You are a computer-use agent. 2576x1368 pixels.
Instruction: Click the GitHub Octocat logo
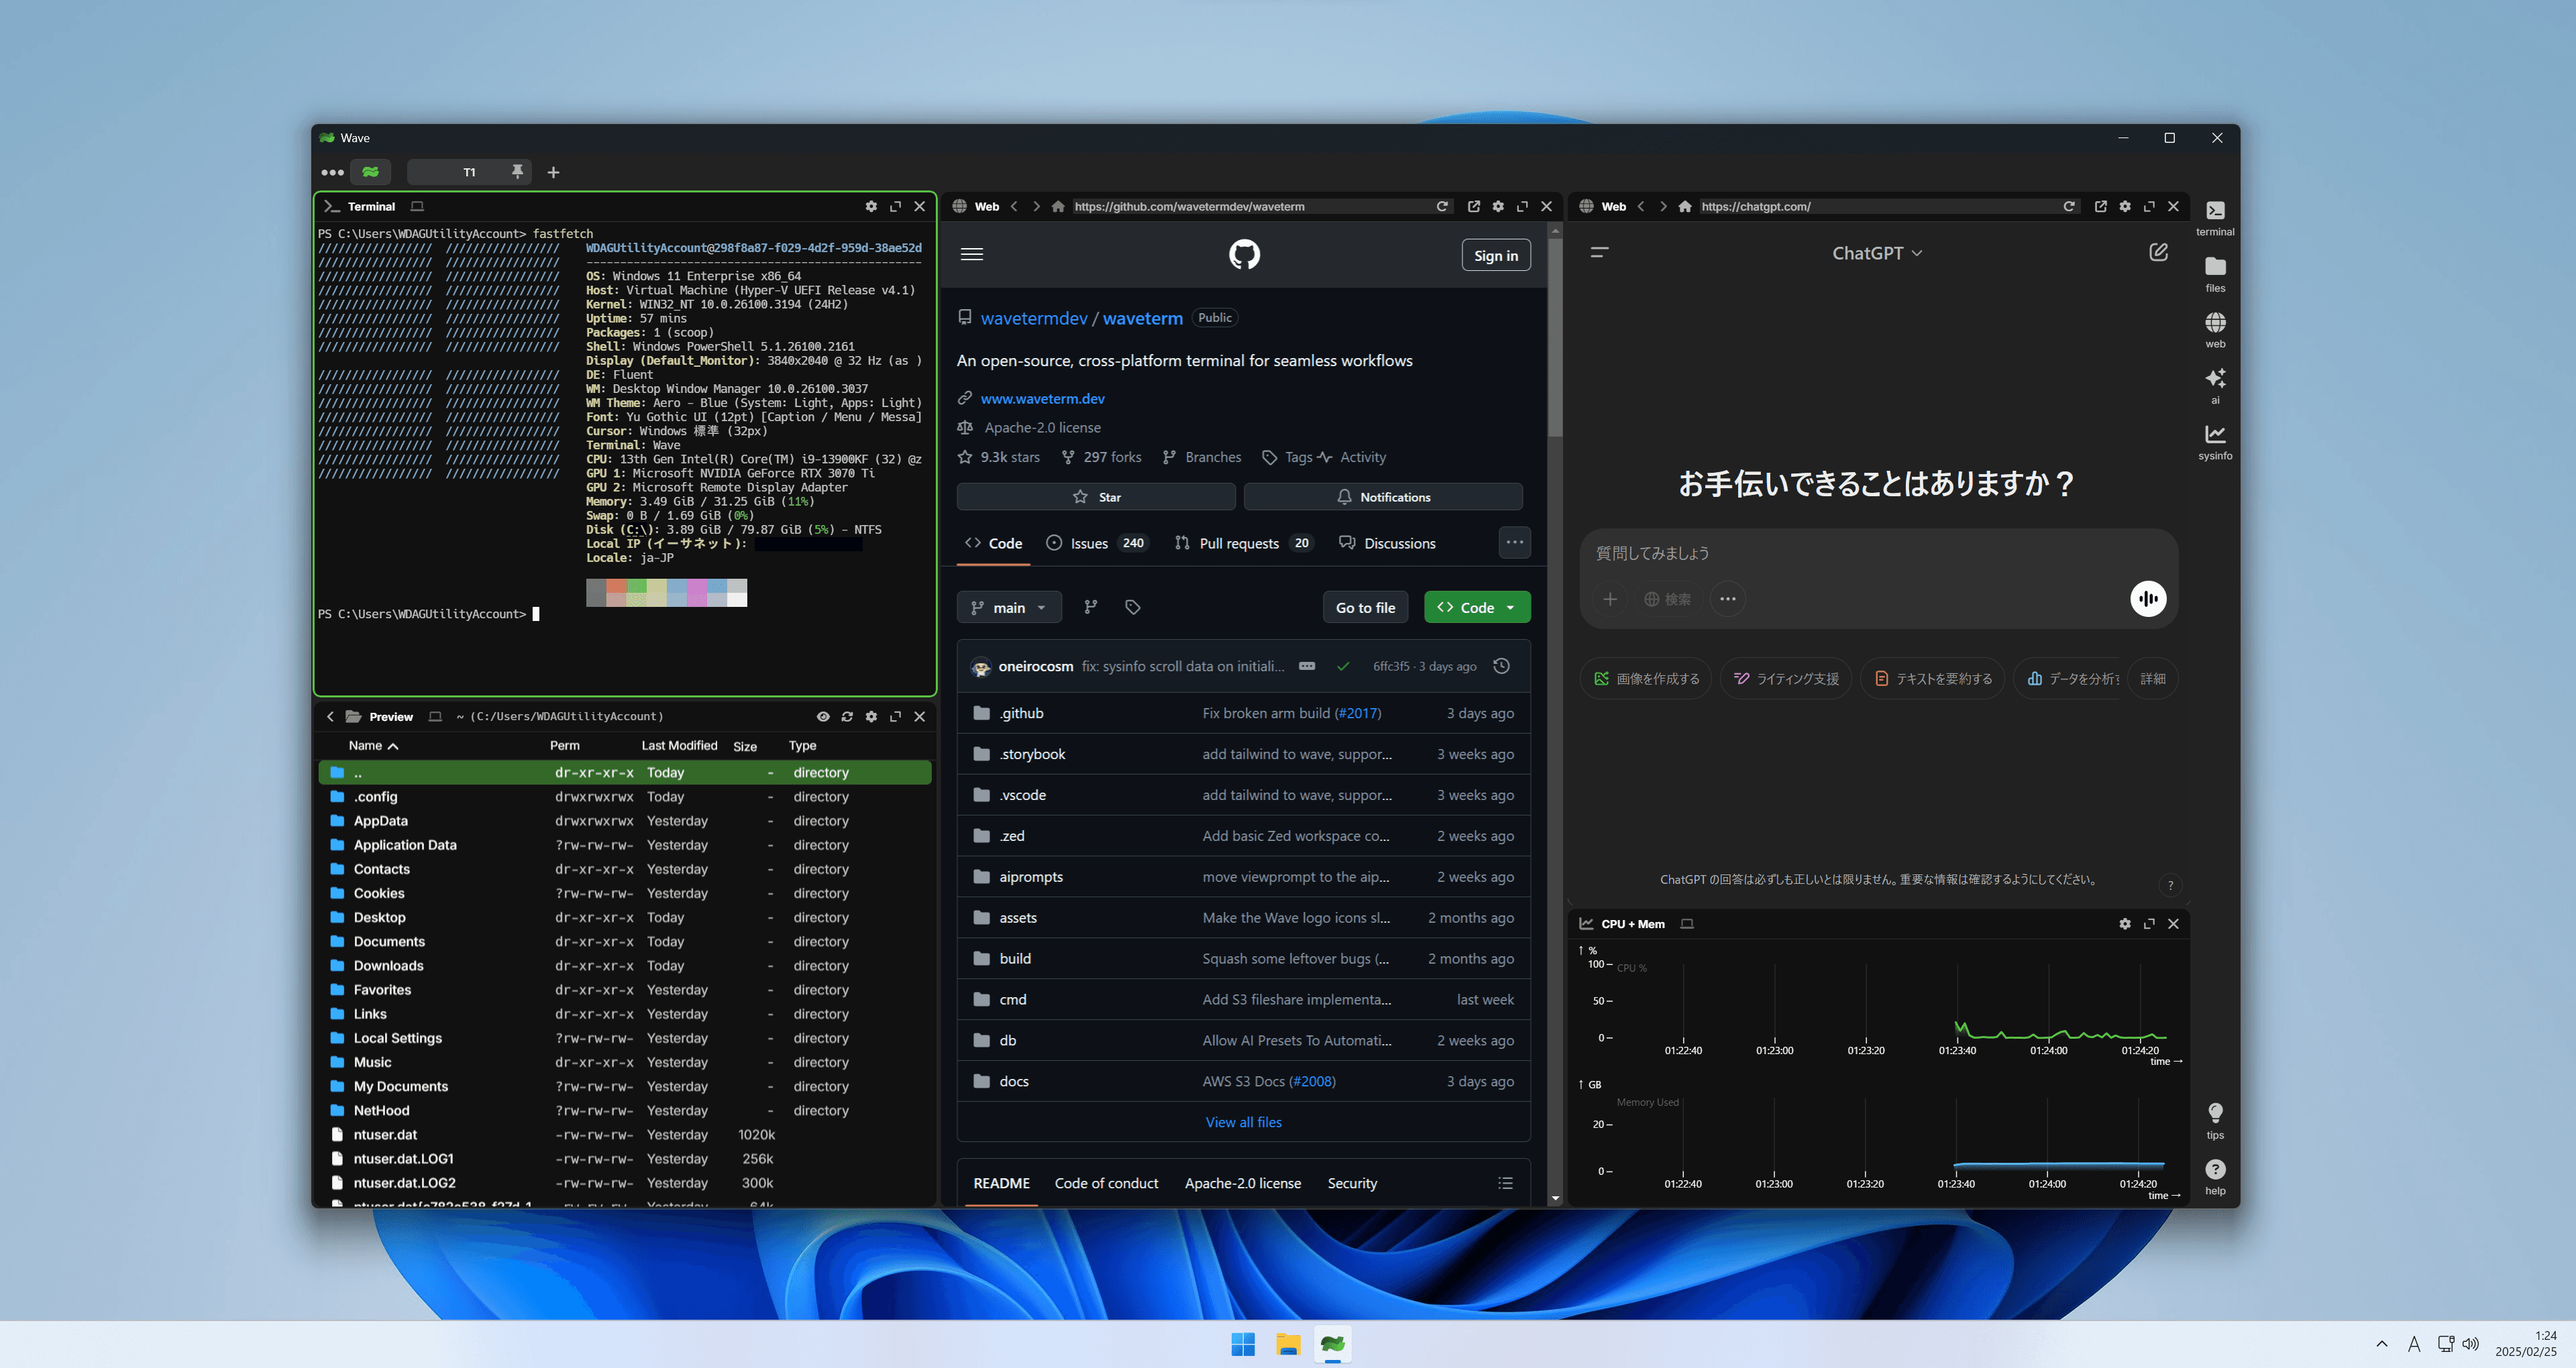click(x=1244, y=254)
